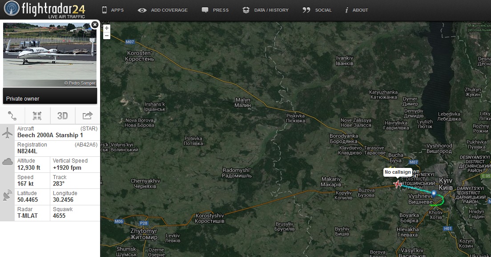The height and width of the screenshot is (257, 491).
Task: Click the flightradar24 logo
Action: pos(44,10)
